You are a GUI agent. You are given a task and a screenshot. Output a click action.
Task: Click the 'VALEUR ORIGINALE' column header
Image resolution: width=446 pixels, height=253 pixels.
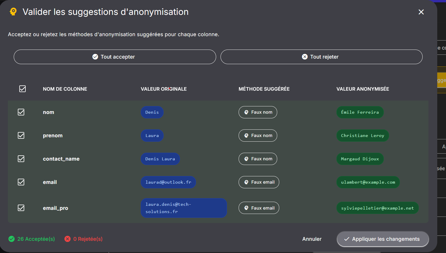(164, 89)
